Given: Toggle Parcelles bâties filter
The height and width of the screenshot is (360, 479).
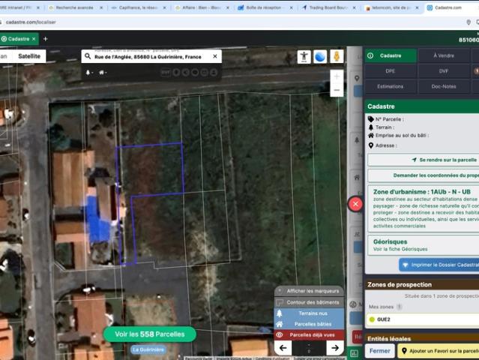Looking at the screenshot, I should (309, 324).
